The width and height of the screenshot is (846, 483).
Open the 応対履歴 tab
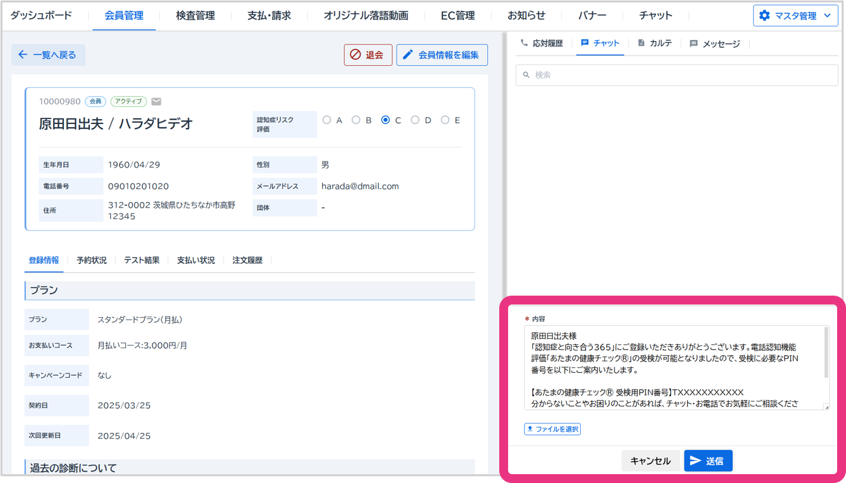click(x=542, y=43)
